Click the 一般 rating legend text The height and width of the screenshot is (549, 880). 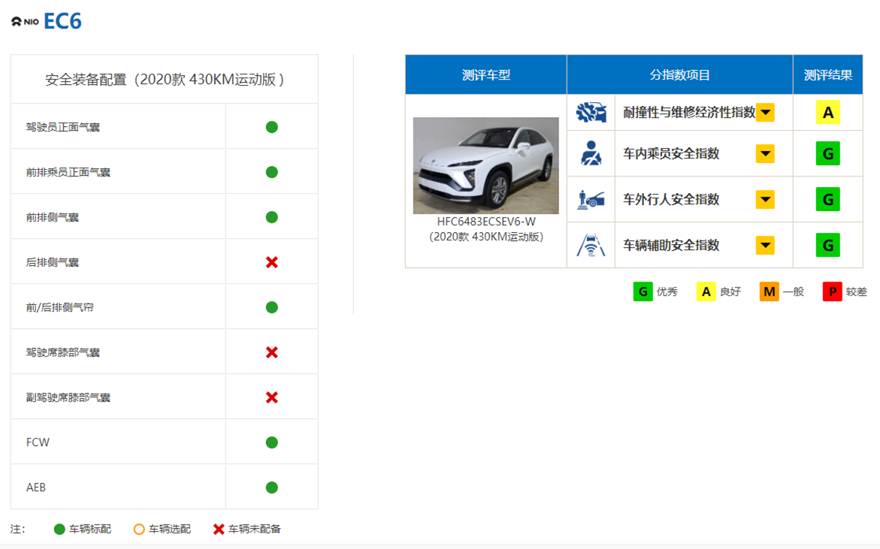[794, 291]
